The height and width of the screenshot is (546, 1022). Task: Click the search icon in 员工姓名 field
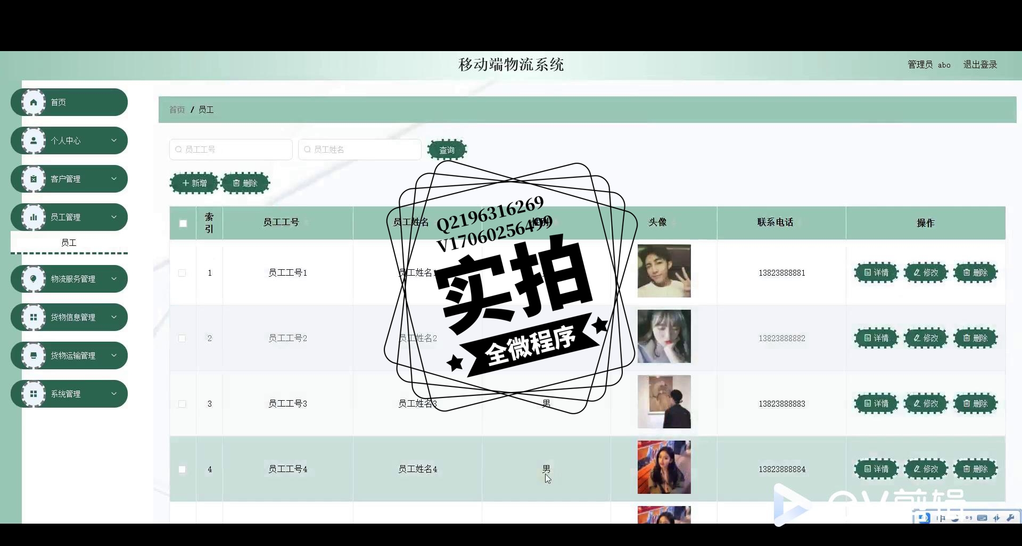click(307, 150)
